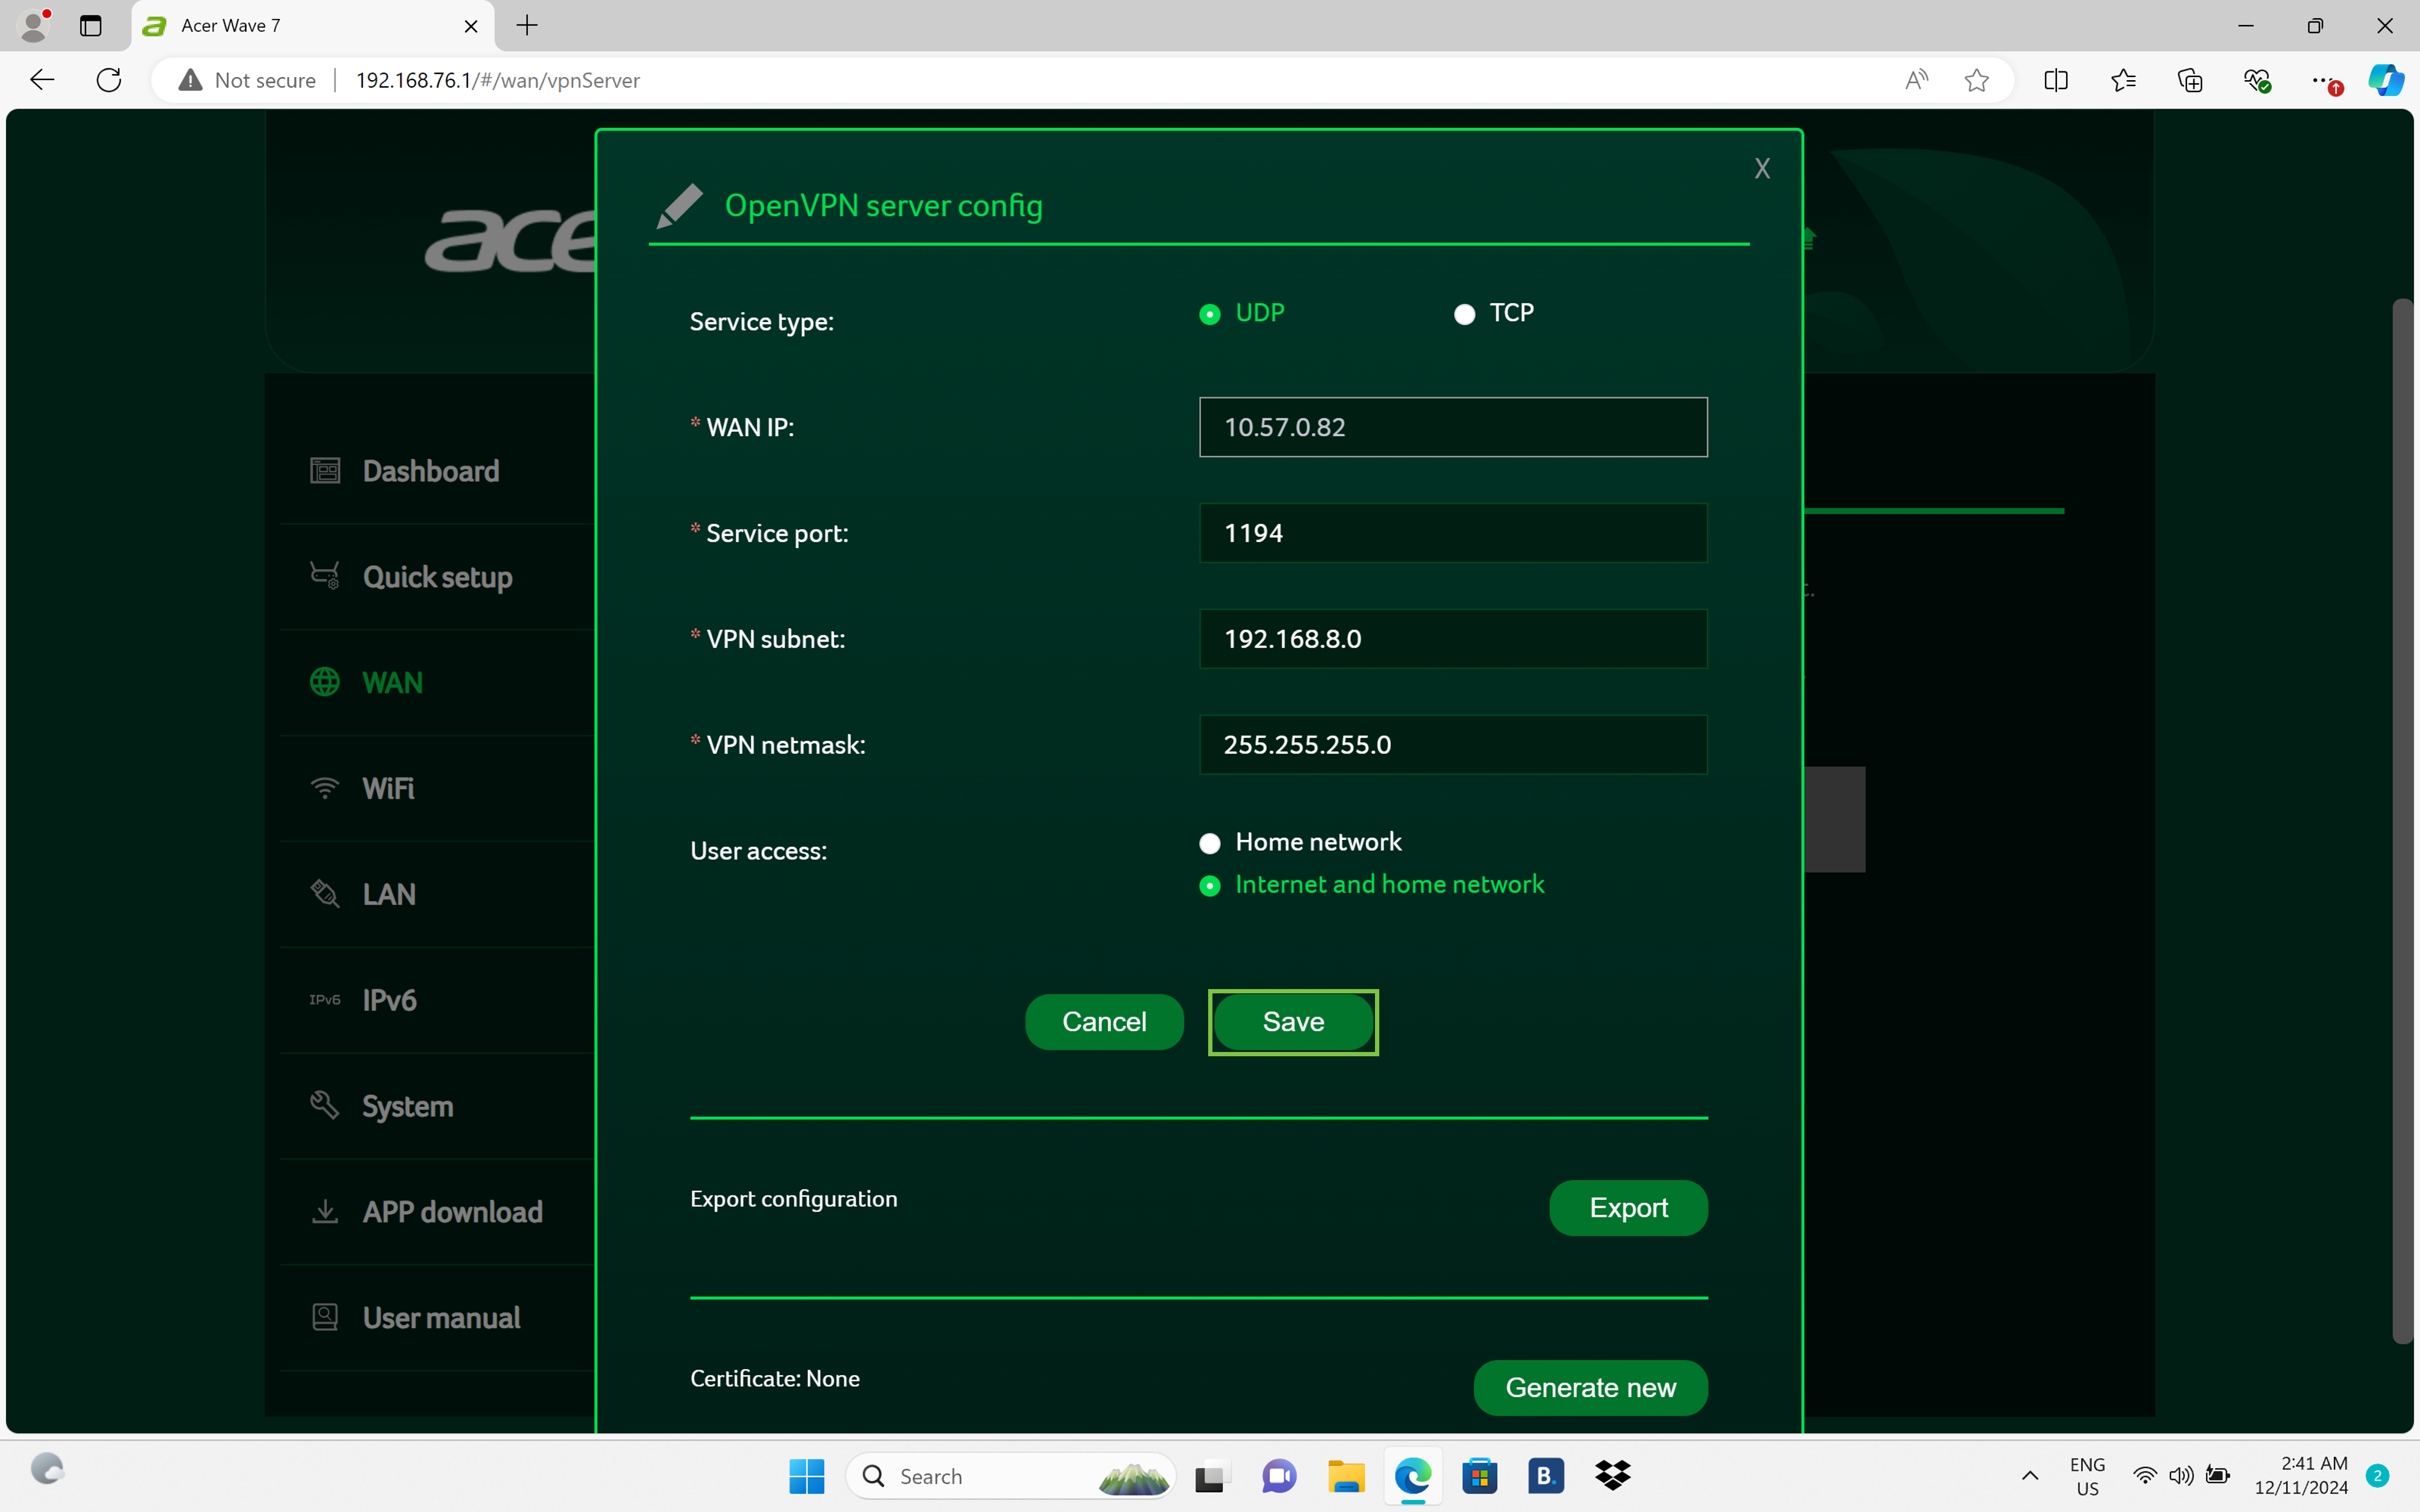Click the VPN subnet input field
Screen dimensions: 2420x1512
coord(1452,638)
